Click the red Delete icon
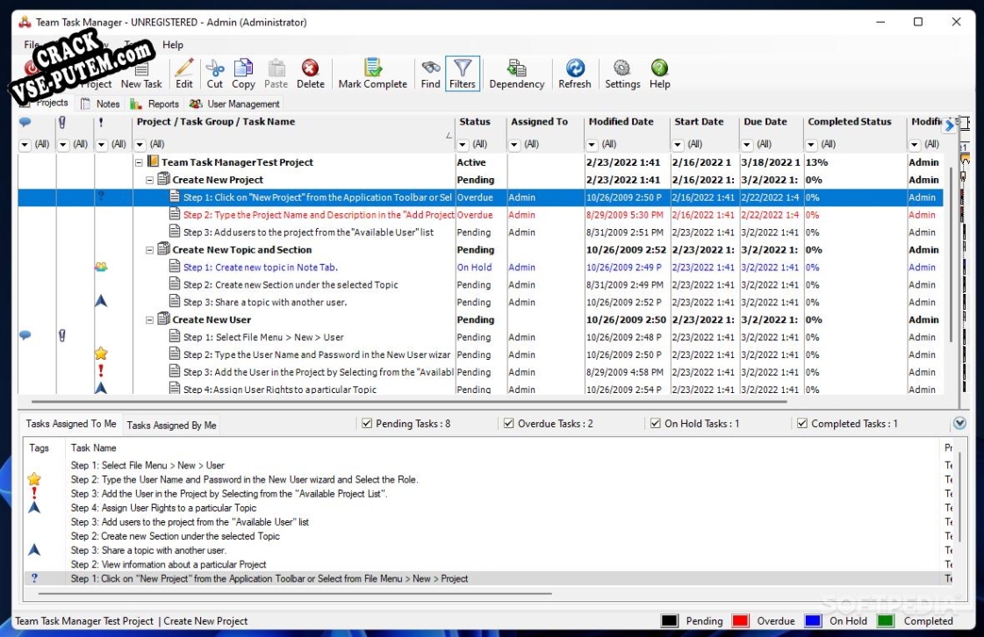This screenshot has width=984, height=637. 310,68
